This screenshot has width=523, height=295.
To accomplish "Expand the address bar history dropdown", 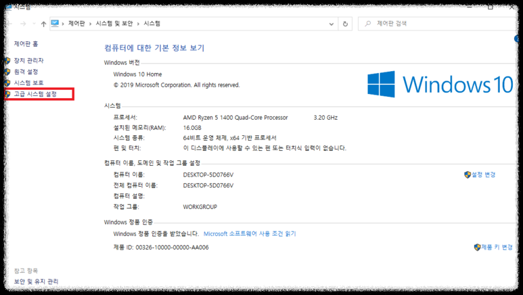I will click(332, 24).
